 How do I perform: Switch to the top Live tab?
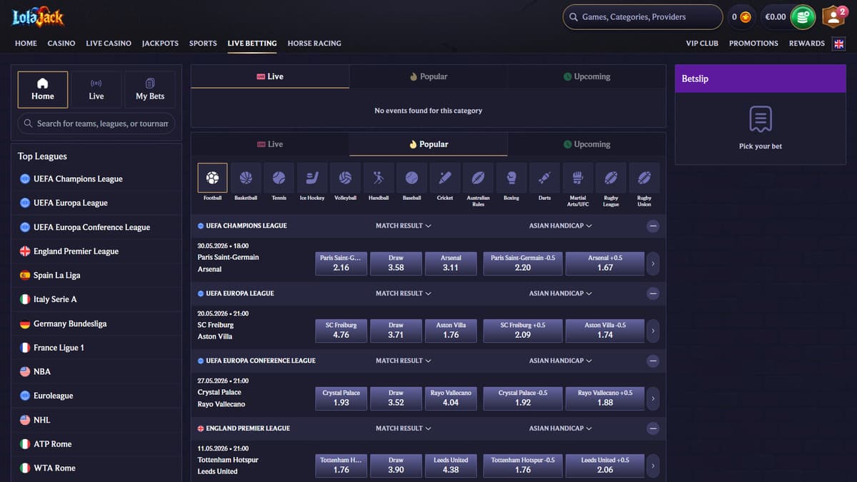pyautogui.click(x=270, y=76)
